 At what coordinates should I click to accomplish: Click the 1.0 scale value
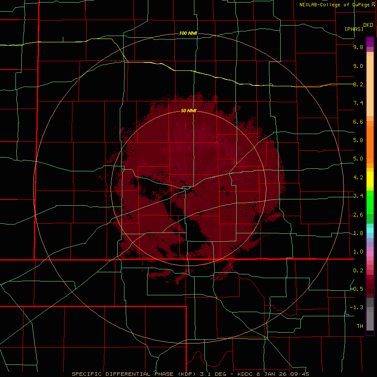358,252
